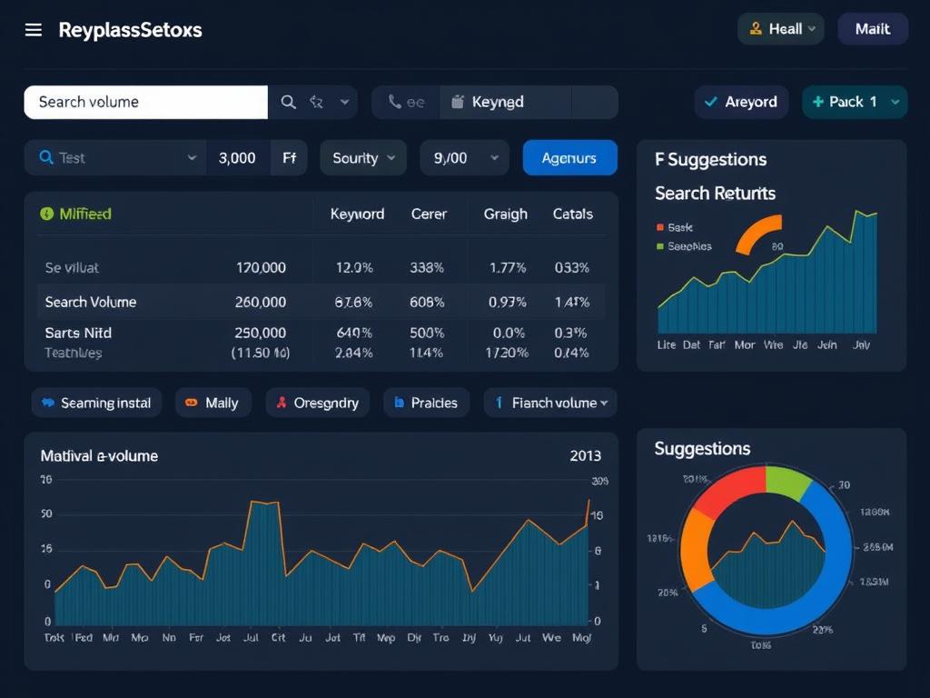This screenshot has width=930, height=698.
Task: Click the checkmark on the Areyord button
Action: coord(714,102)
